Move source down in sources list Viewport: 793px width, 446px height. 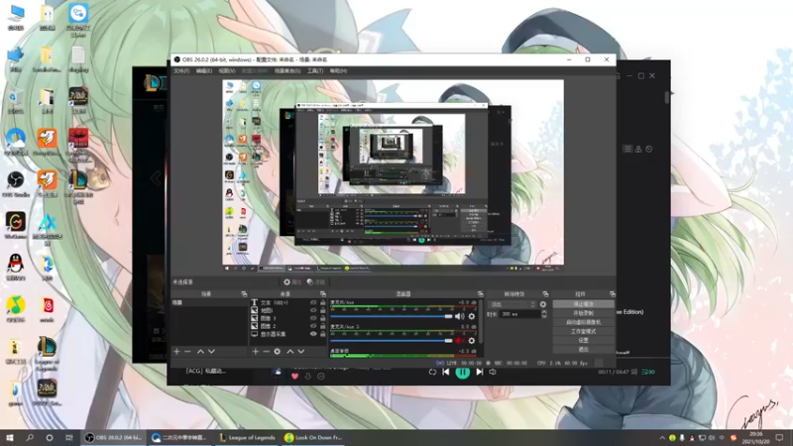coord(301,352)
